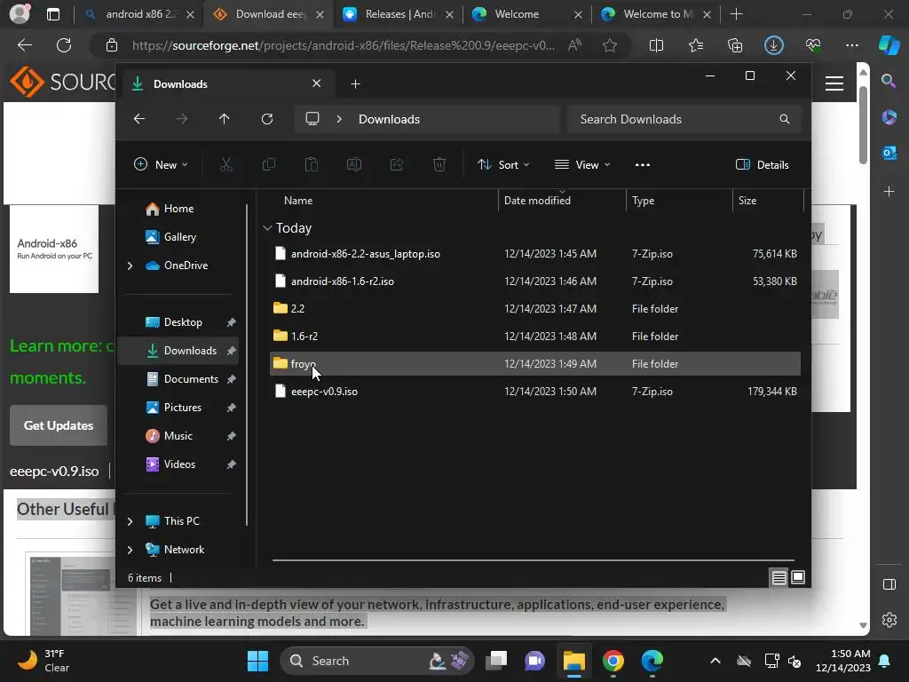Switch to the Releases Edge tab
909x682 pixels.
pyautogui.click(x=399, y=14)
